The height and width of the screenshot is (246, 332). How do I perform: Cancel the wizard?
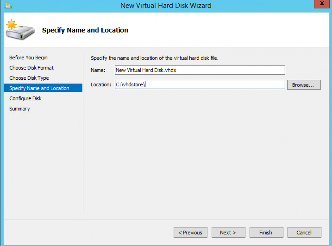304,233
